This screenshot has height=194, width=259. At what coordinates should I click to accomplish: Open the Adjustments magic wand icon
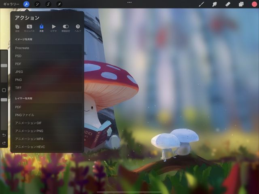[37, 4]
